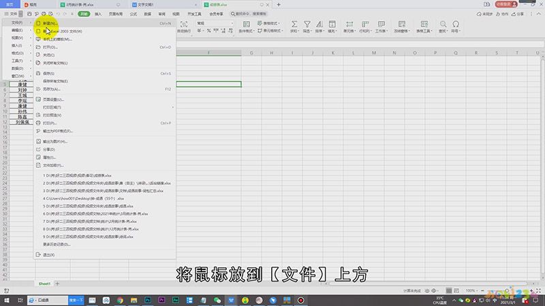This screenshot has height=306, width=545.
Task: Click cell containing 王城
Action: 22,95
